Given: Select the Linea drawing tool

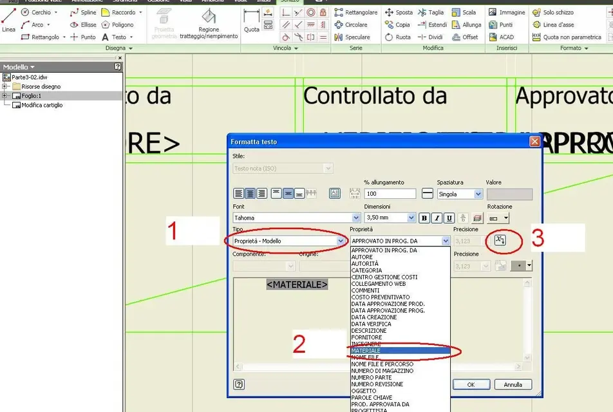Looking at the screenshot, I should point(8,20).
